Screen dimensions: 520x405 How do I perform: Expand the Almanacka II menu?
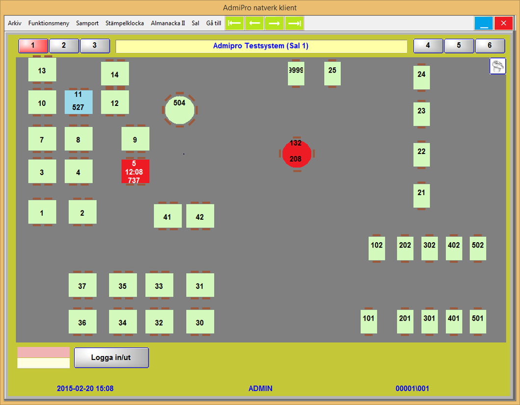coord(168,23)
